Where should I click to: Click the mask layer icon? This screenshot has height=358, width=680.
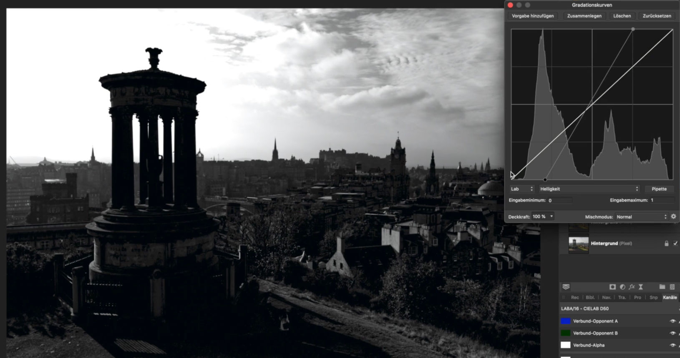click(612, 287)
